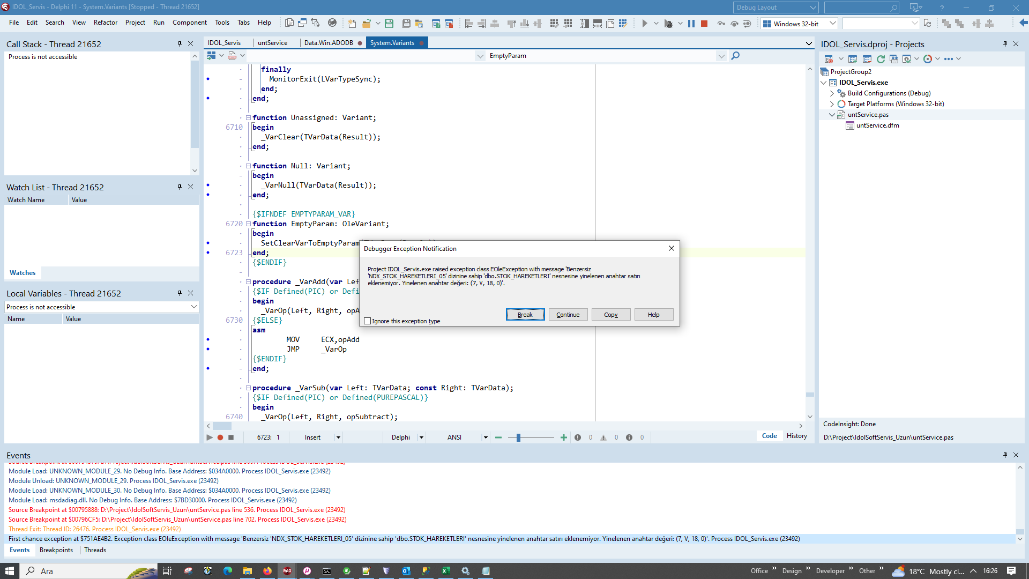This screenshot has height=579, width=1029.
Task: Pin the Call Stack panel
Action: (x=180, y=44)
